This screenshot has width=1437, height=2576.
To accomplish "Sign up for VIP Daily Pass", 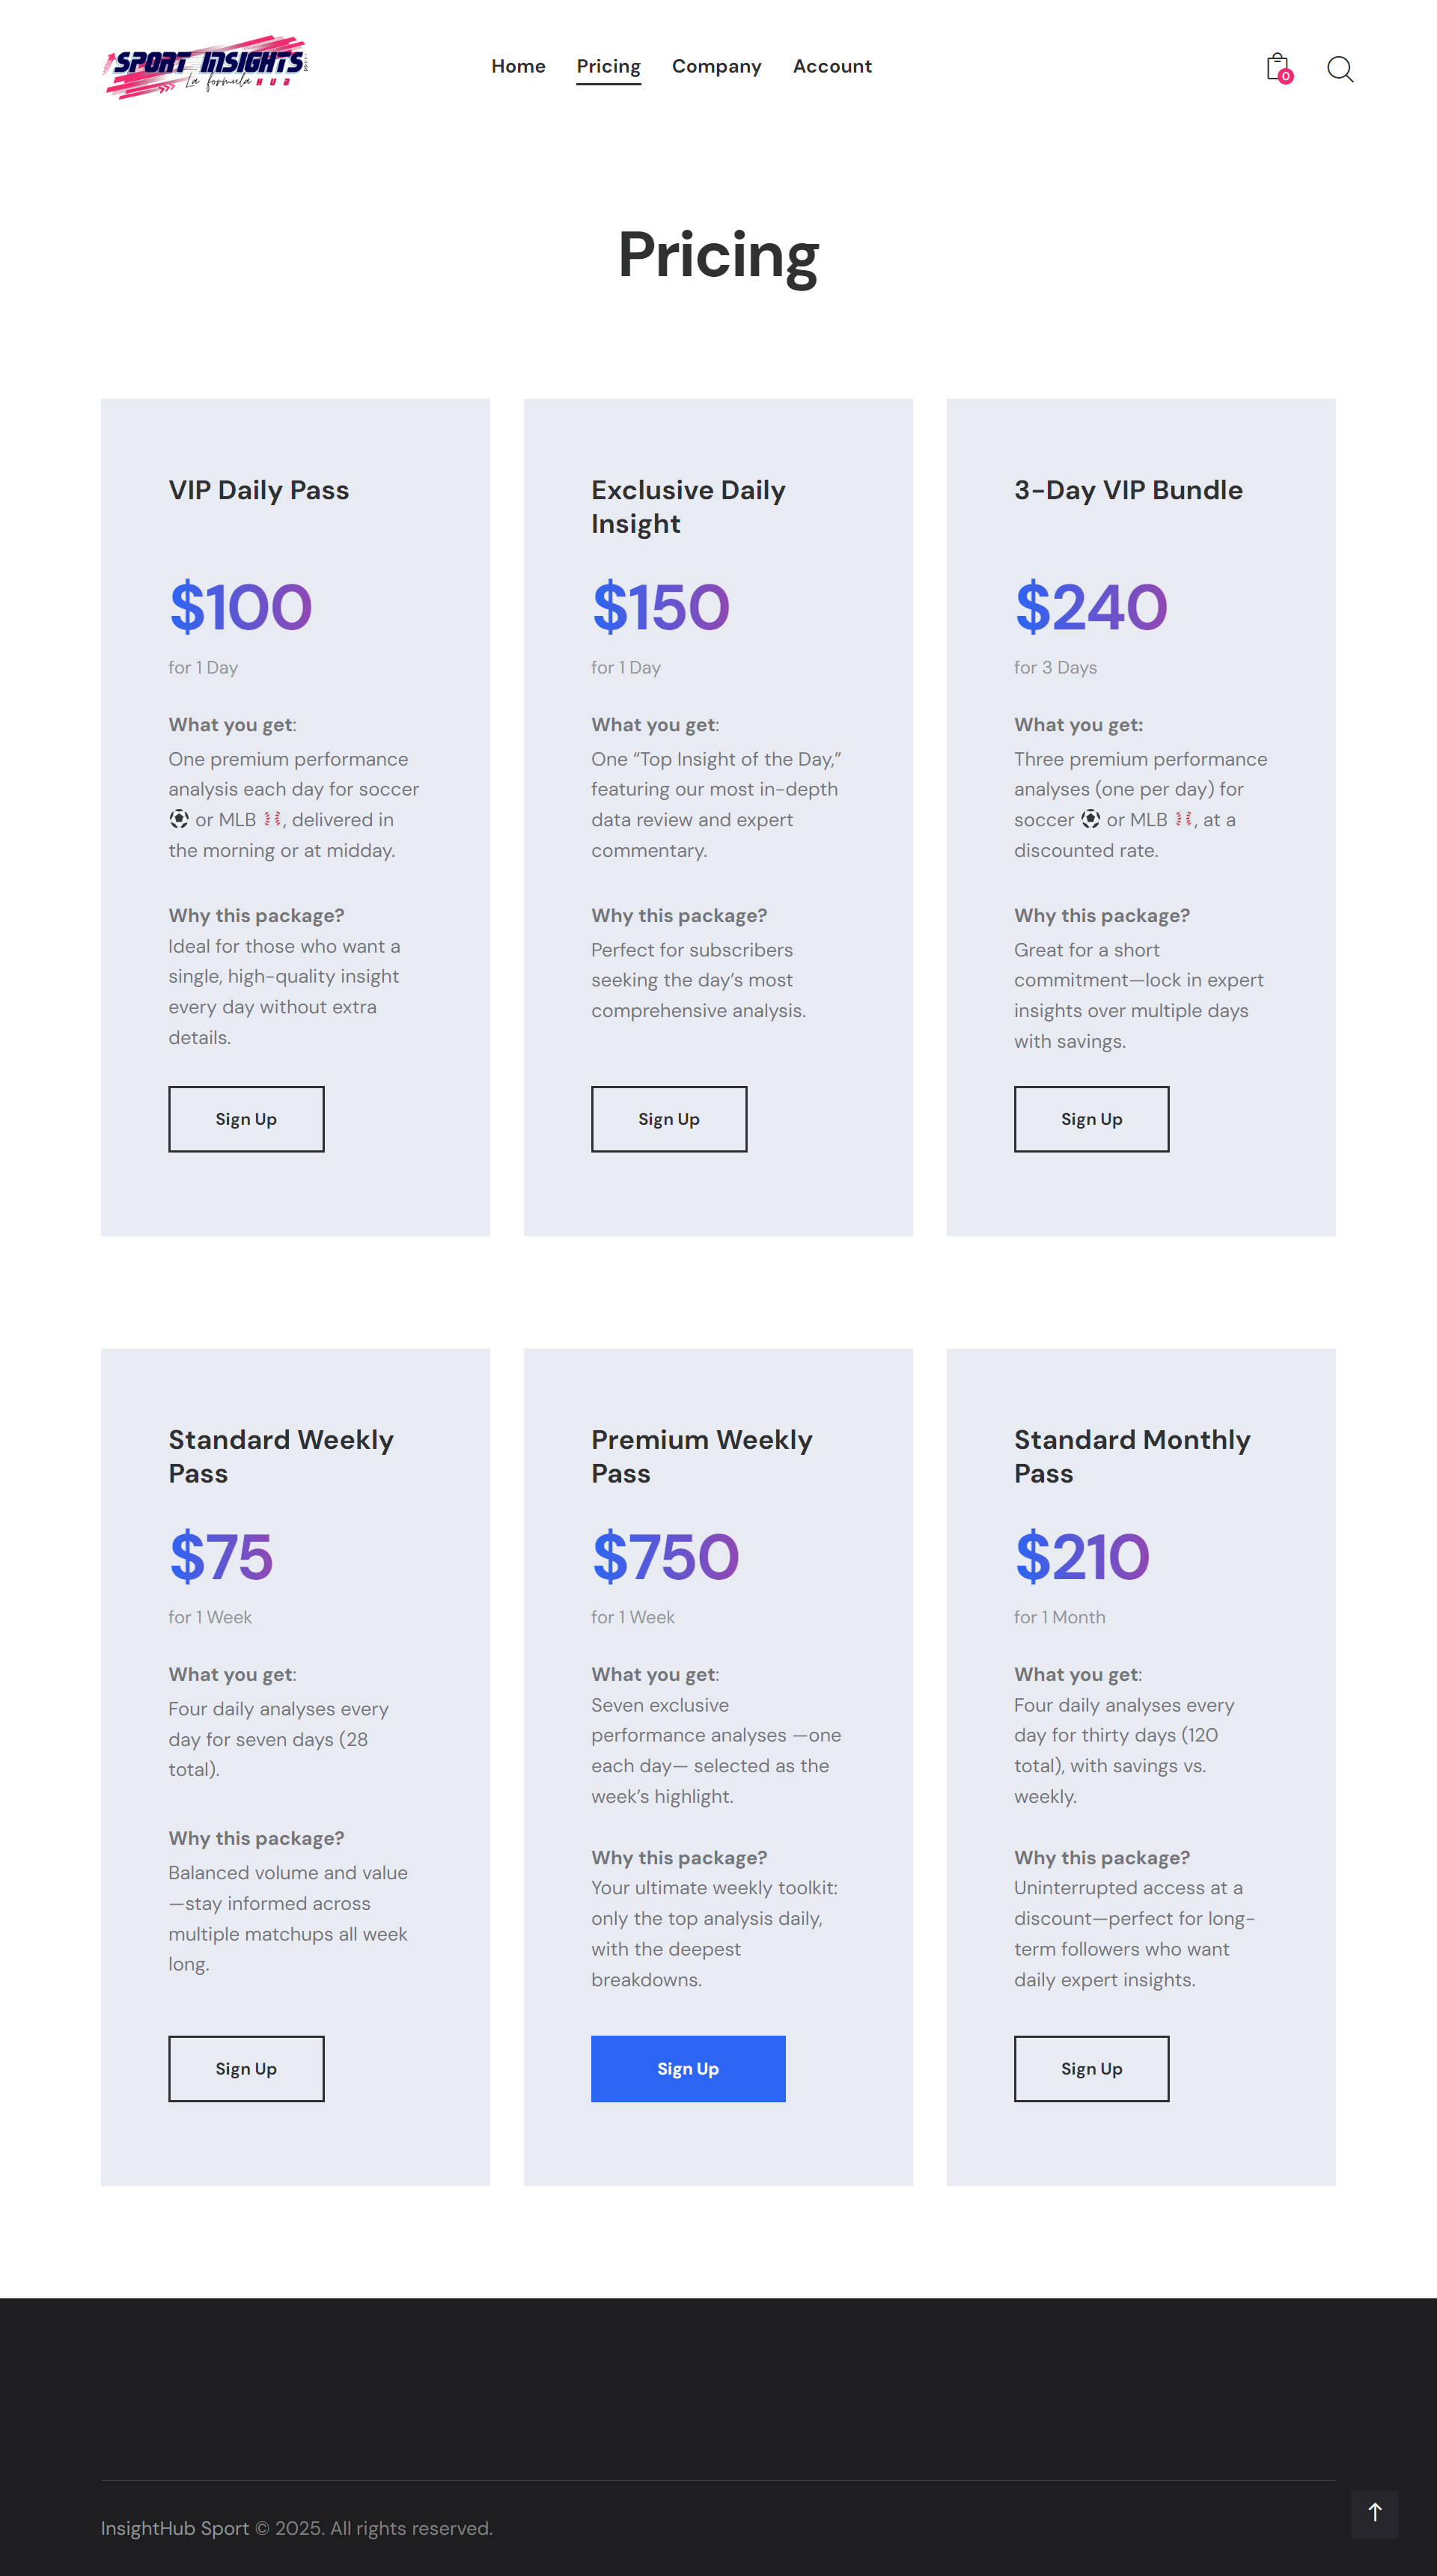I will click(x=246, y=1119).
